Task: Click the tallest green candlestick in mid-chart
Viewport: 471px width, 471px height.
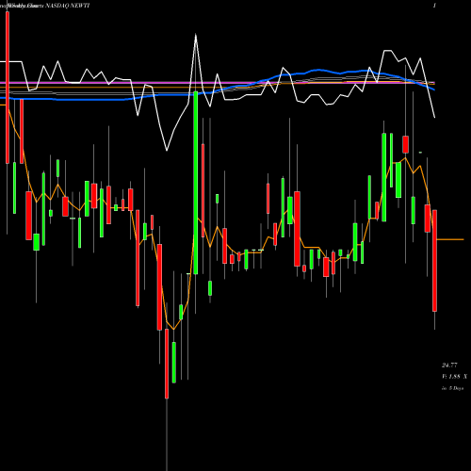Action: (196, 183)
